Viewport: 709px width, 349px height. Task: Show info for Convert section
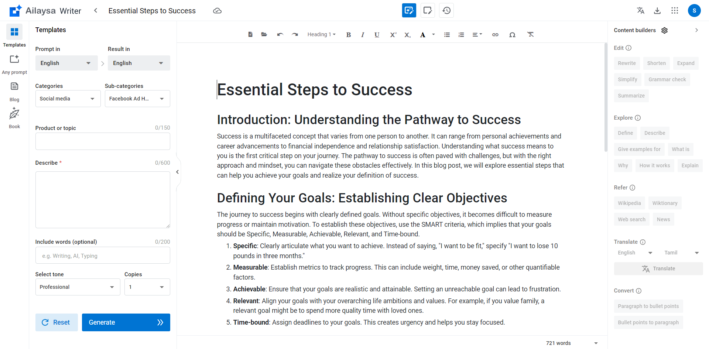click(x=638, y=291)
